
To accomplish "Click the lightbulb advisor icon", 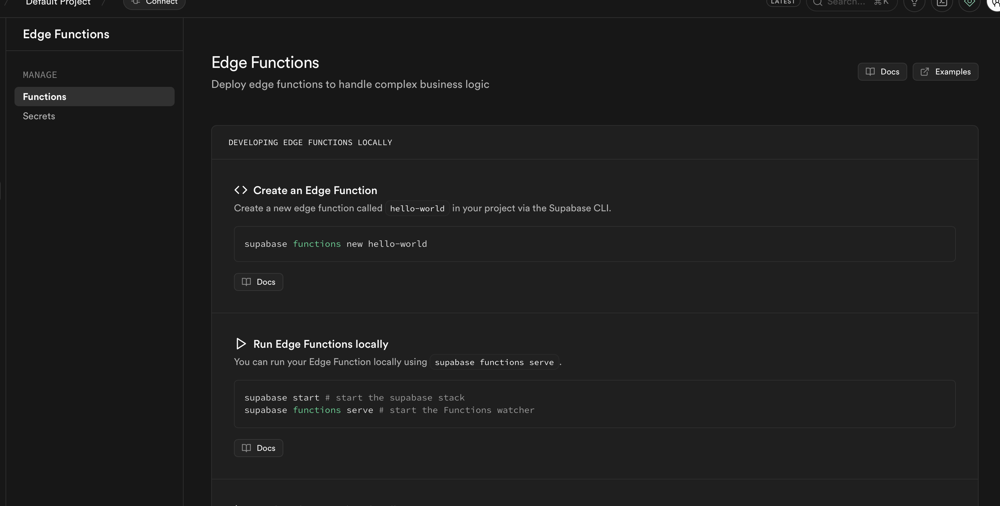I will point(914,3).
